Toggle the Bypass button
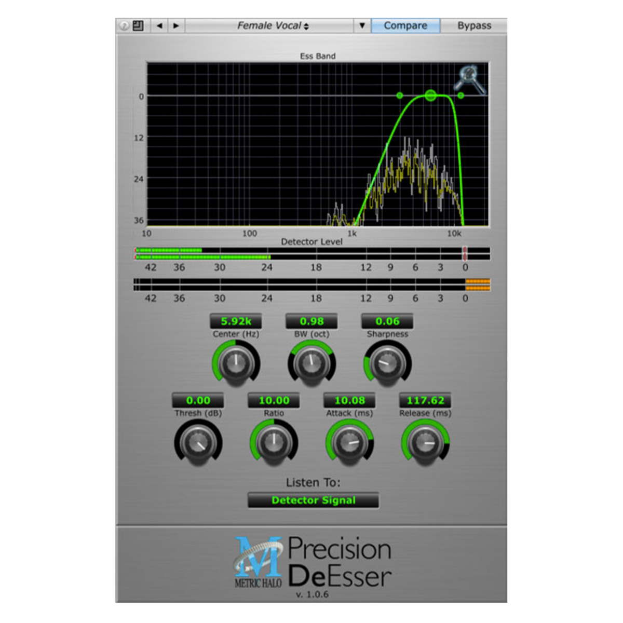Viewport: 623px width, 623px height. tap(474, 25)
